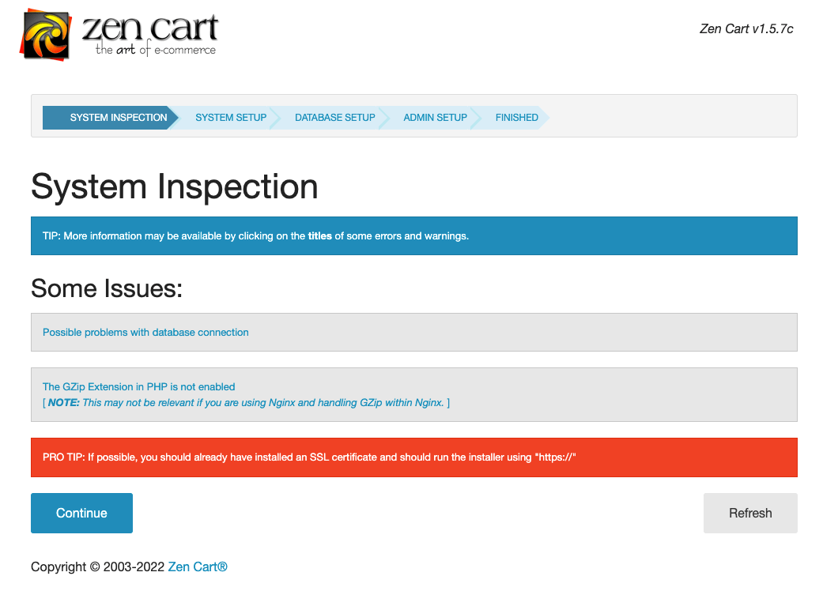Click the Nginx NOTE text under GZip
The width and height of the screenshot is (838, 591).
click(247, 403)
